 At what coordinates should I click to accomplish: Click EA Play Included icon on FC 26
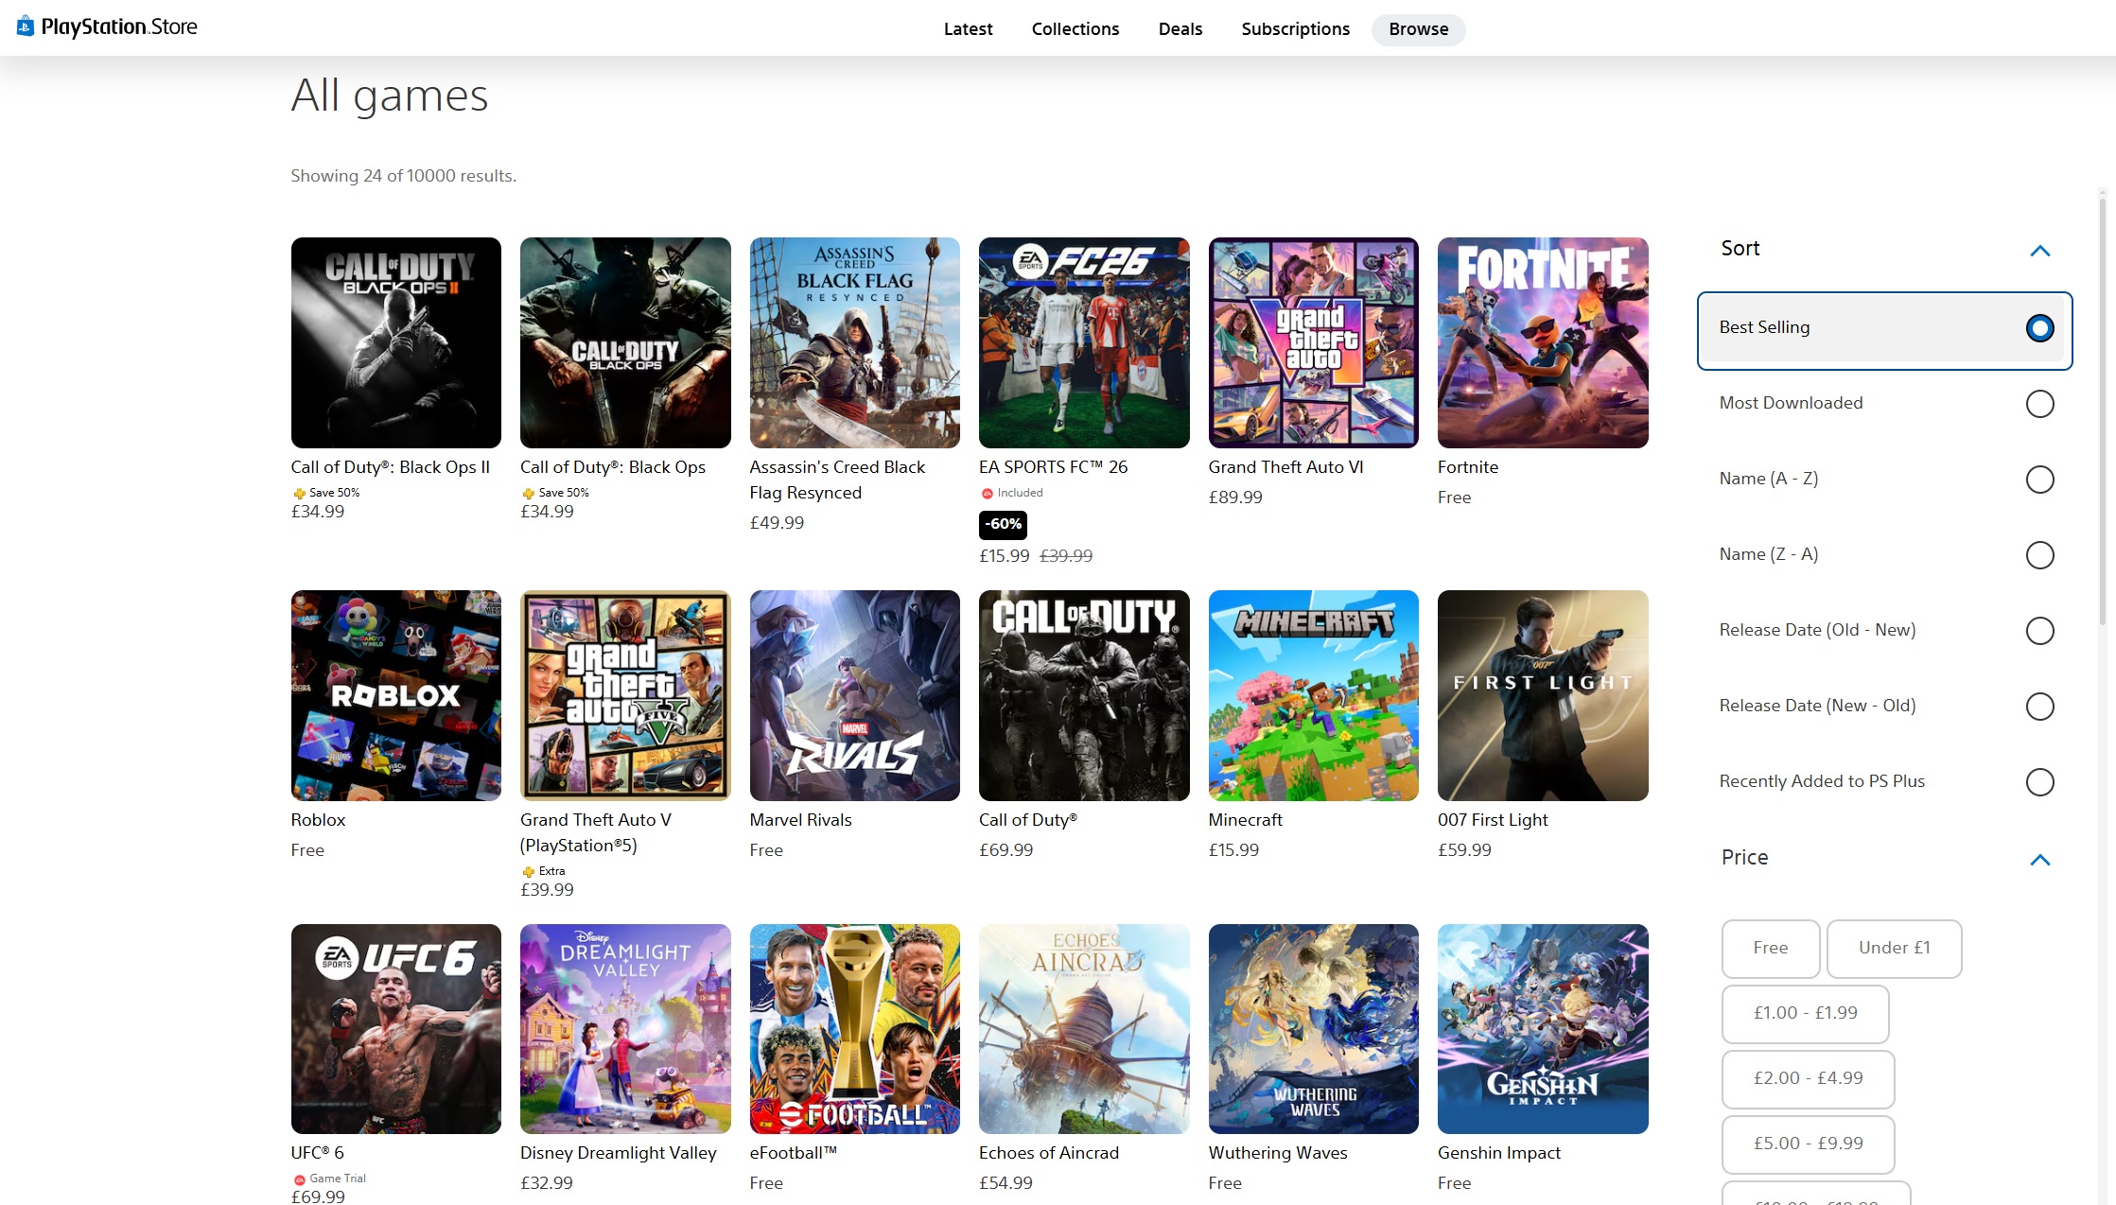pos(987,493)
